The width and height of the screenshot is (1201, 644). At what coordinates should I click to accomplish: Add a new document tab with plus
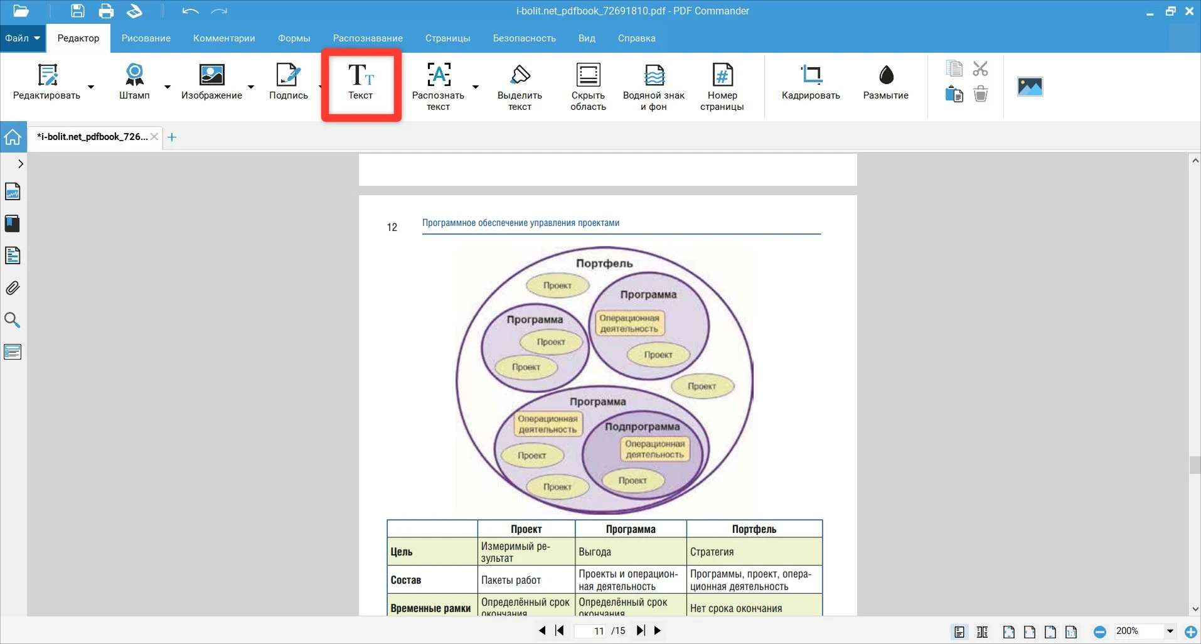pyautogui.click(x=172, y=137)
